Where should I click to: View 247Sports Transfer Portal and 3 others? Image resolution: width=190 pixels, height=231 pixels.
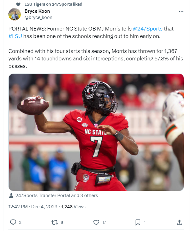click(x=57, y=196)
